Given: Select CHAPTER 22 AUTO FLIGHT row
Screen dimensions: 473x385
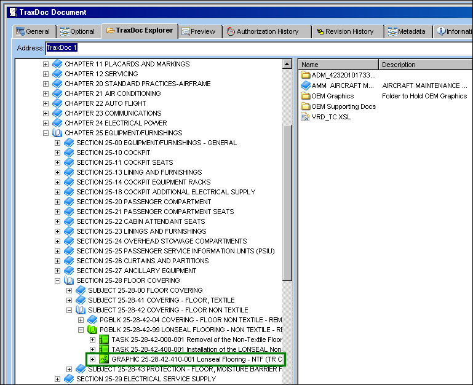Looking at the screenshot, I should [105, 103].
